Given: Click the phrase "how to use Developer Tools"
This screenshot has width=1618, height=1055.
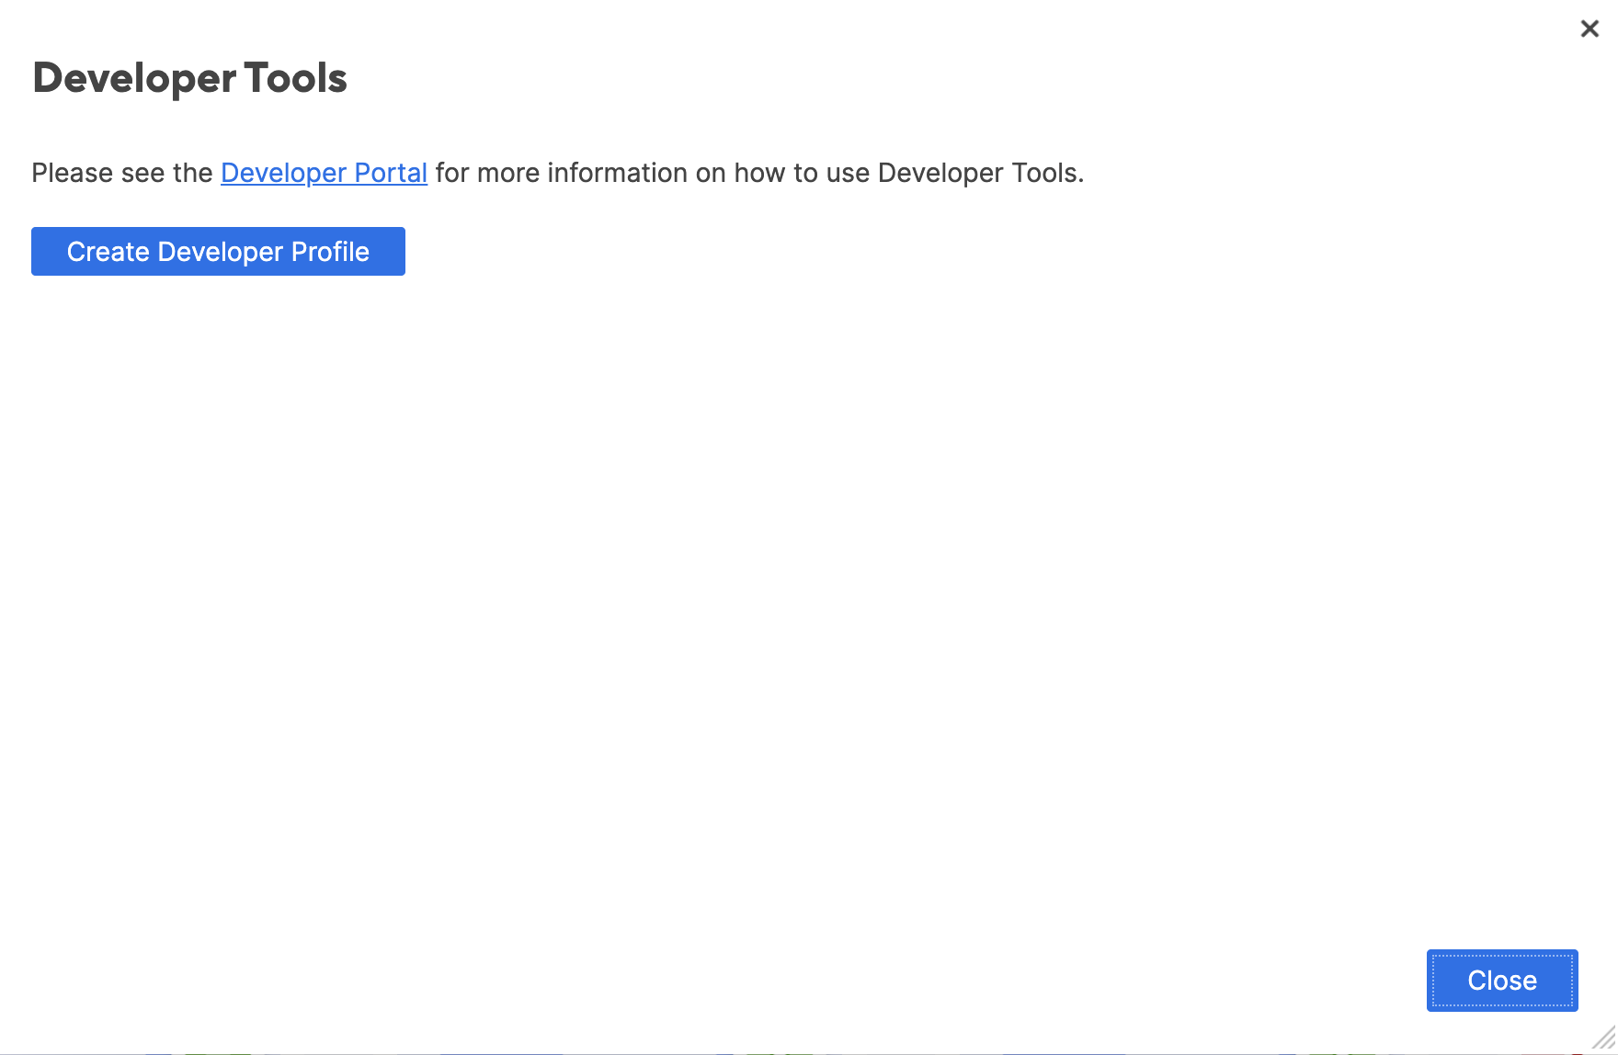Looking at the screenshot, I should 906,173.
